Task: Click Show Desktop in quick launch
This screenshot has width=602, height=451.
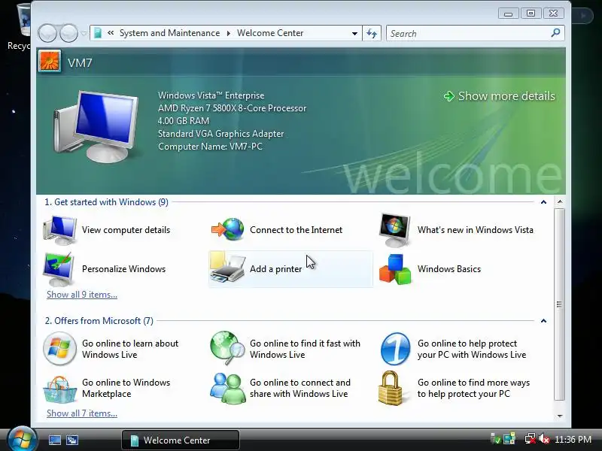Action: point(55,440)
